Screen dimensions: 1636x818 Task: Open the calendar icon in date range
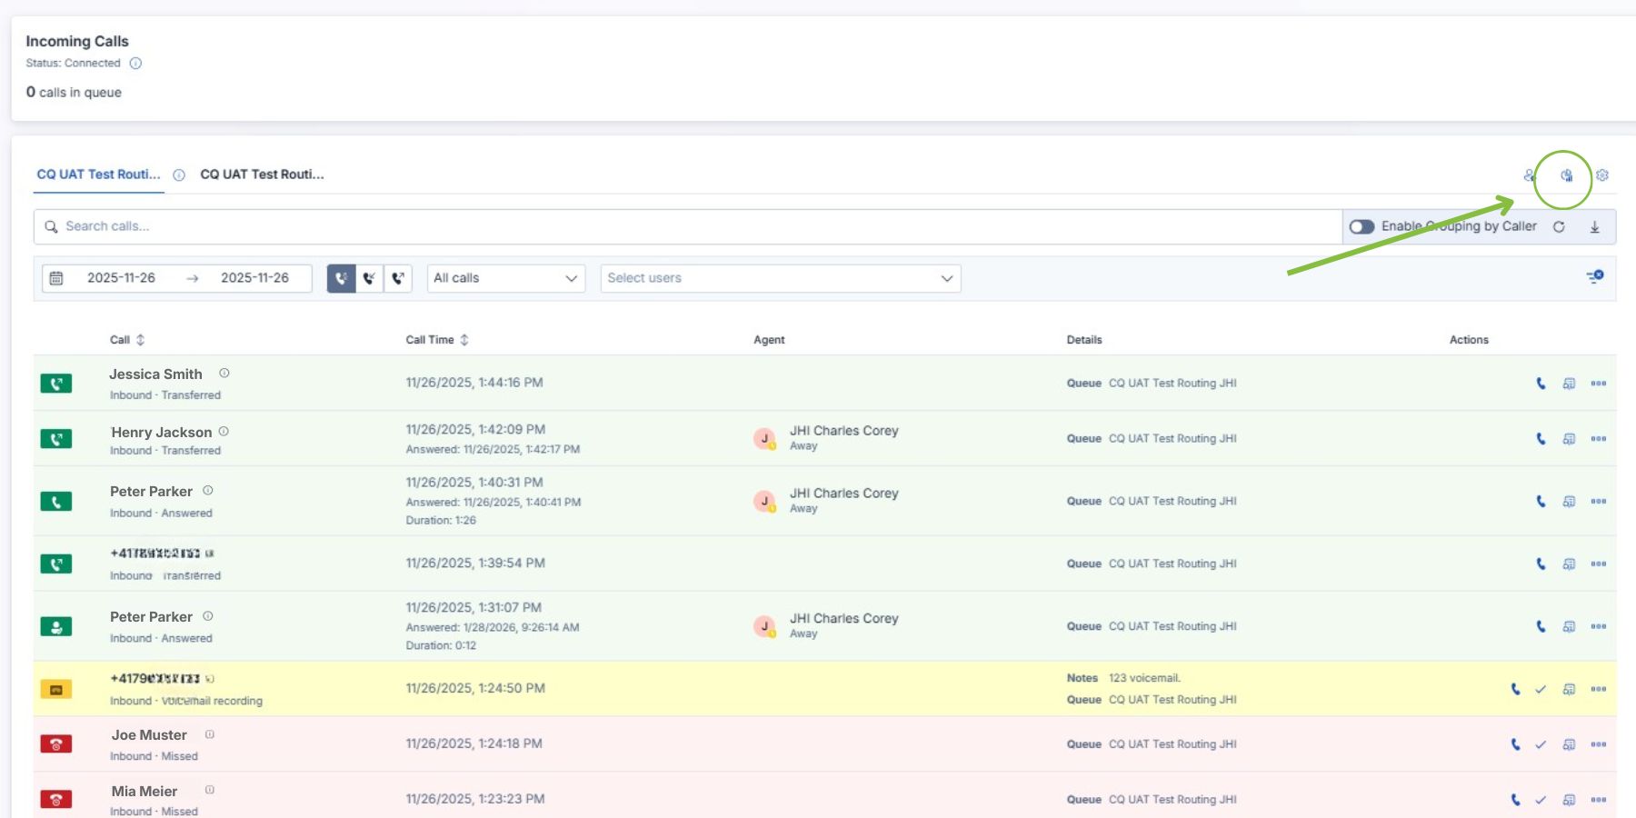(x=56, y=278)
